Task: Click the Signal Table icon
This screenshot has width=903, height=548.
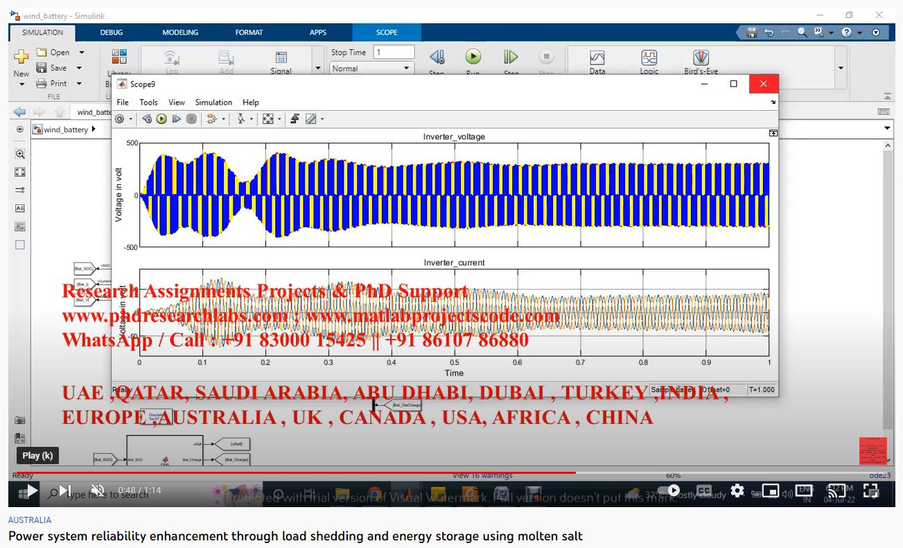Action: pyautogui.click(x=281, y=58)
